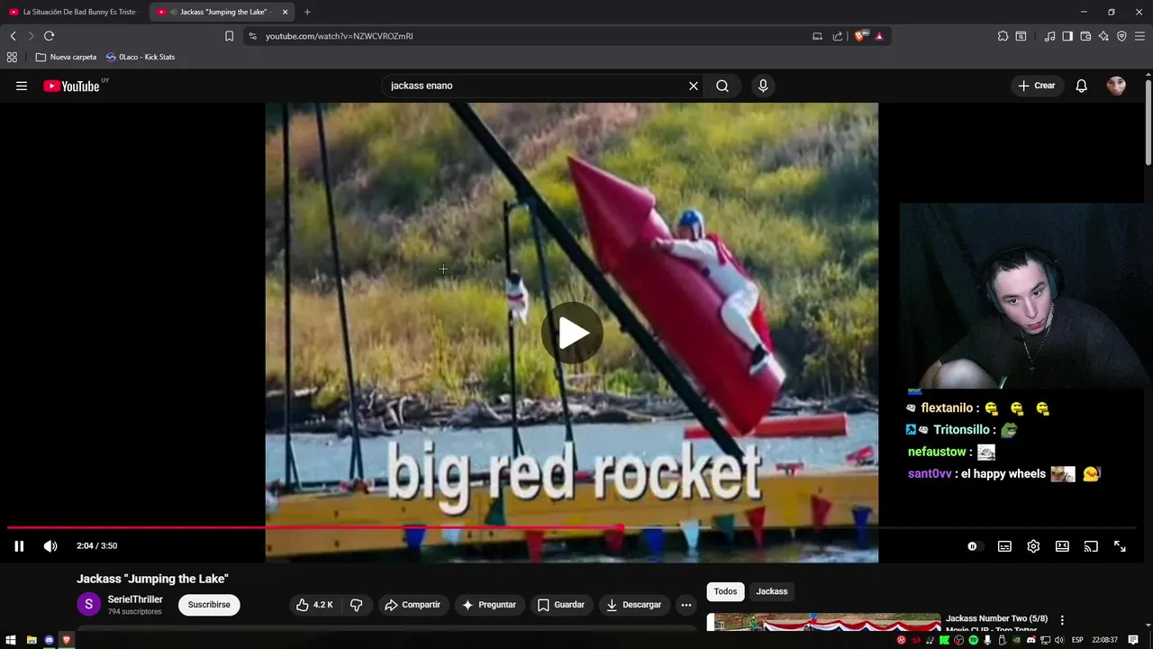Viewport: 1153px width, 649px height.
Task: Like the video with thumbs up 4.2 K
Action: pyautogui.click(x=315, y=605)
